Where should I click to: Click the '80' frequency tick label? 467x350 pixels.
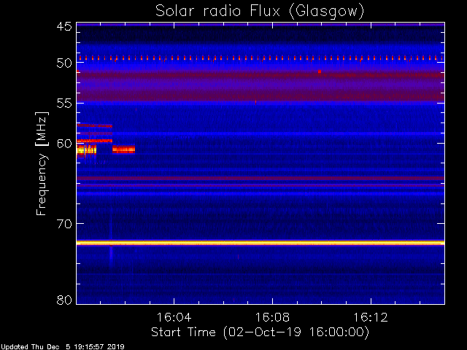pos(64,300)
